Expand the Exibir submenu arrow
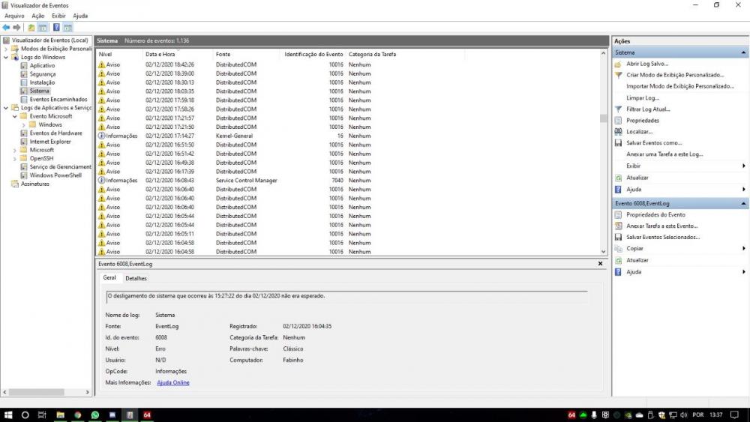The image size is (750, 422). point(743,166)
